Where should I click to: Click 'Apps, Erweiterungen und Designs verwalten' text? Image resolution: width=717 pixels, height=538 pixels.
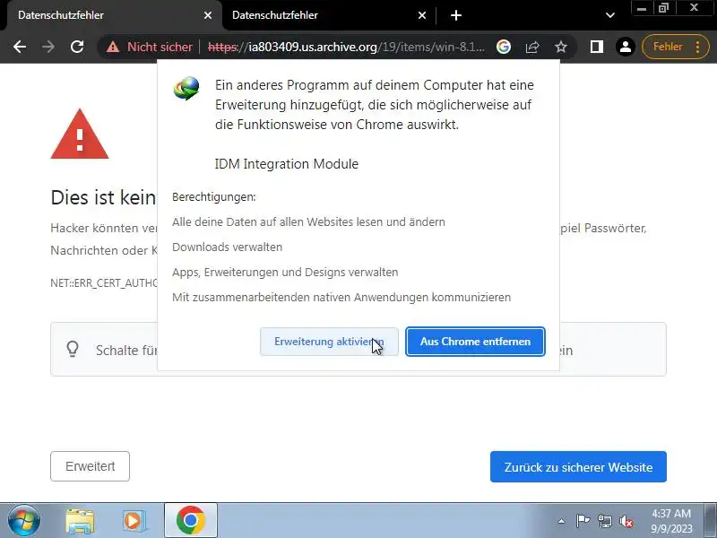tap(285, 273)
